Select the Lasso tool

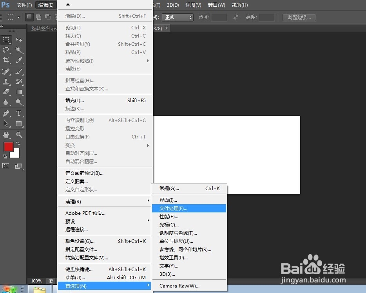click(x=6, y=50)
